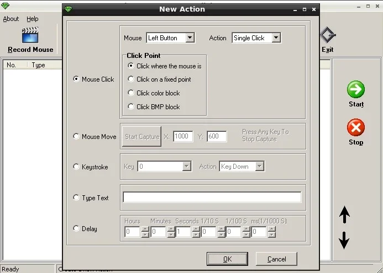Open the Key dropdown
383x273 pixels.
pos(186,166)
